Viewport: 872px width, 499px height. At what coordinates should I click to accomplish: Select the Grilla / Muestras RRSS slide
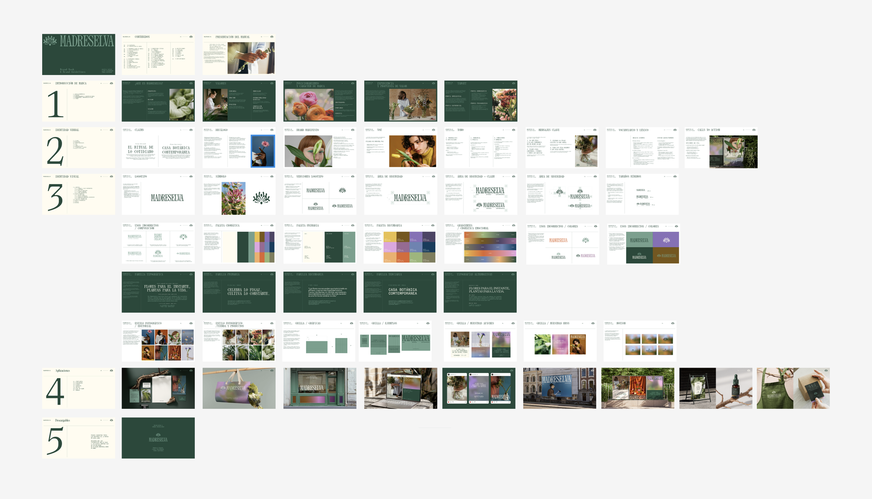click(x=560, y=341)
